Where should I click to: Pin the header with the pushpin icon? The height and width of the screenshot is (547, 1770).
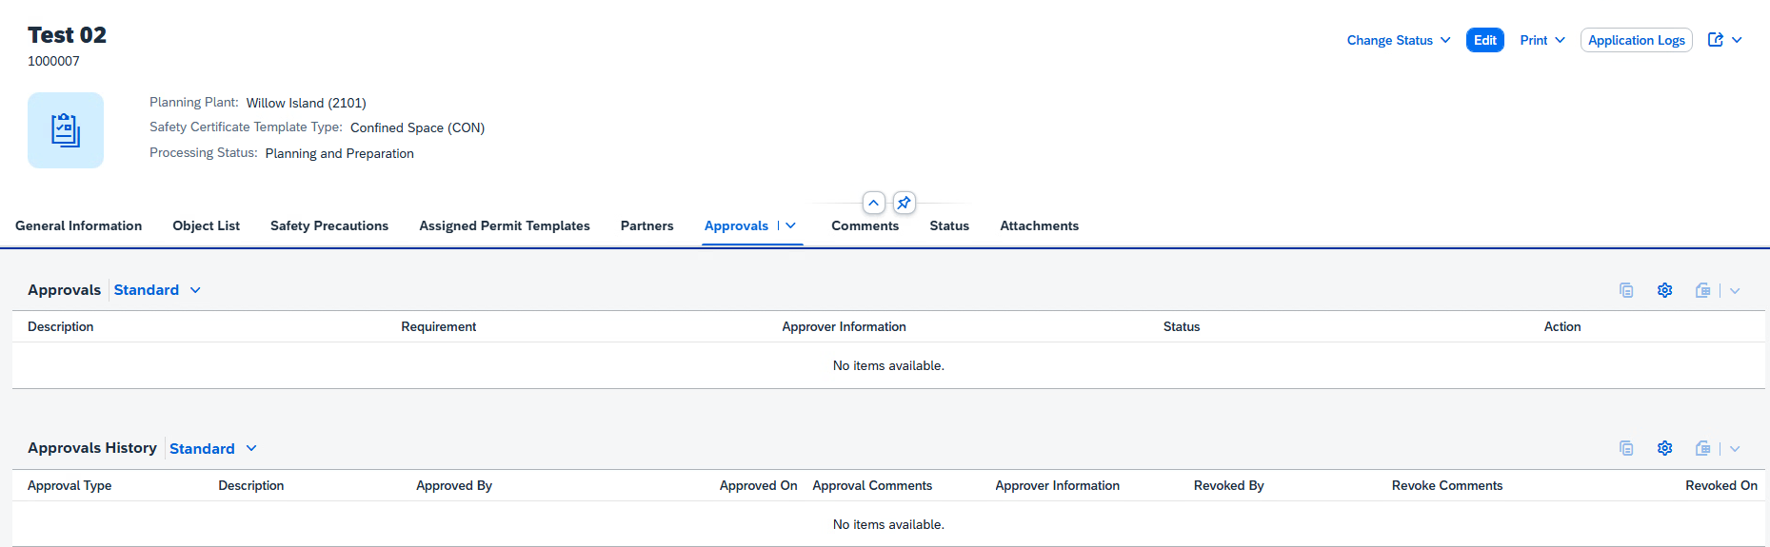(x=905, y=203)
